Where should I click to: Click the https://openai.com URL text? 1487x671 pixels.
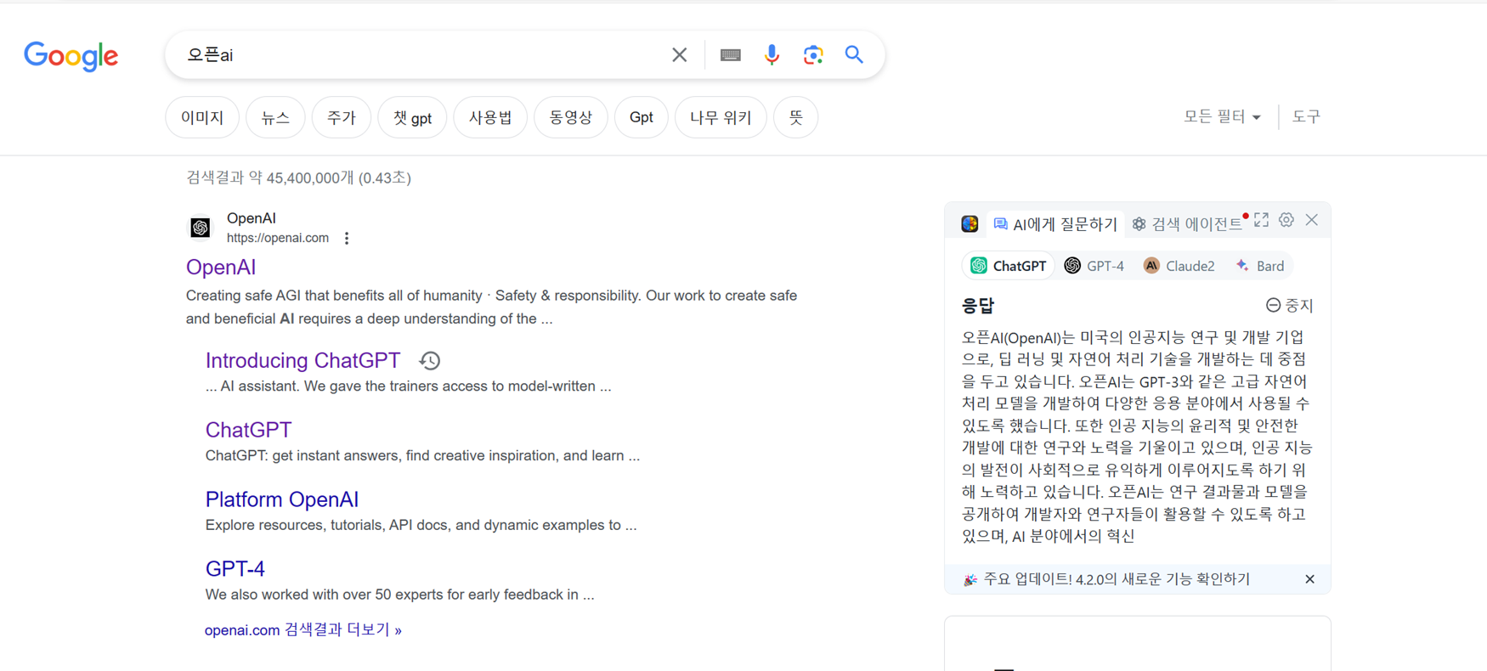[278, 239]
